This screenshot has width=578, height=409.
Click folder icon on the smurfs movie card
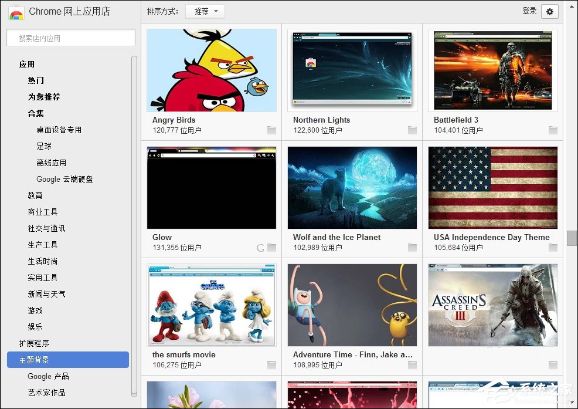(271, 365)
